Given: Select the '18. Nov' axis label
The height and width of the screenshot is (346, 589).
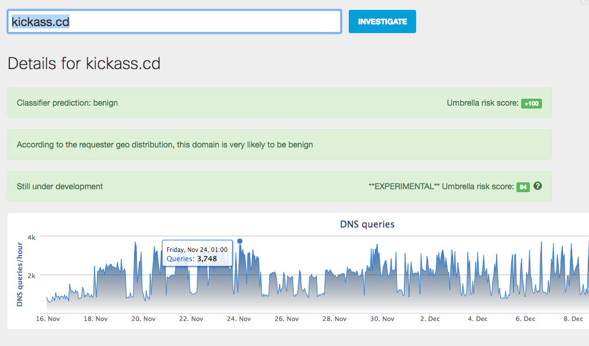Looking at the screenshot, I should tap(95, 319).
